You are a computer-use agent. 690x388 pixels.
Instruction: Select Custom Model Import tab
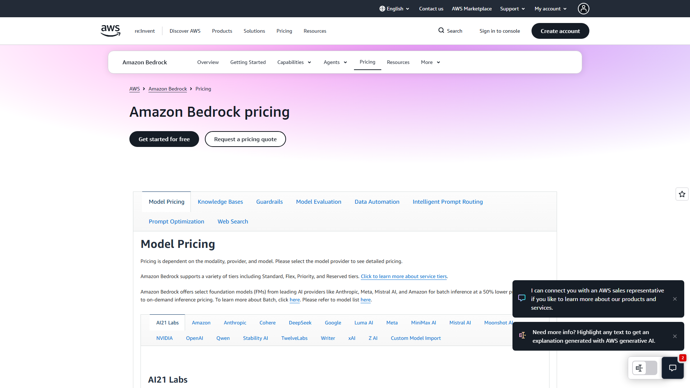(415, 338)
